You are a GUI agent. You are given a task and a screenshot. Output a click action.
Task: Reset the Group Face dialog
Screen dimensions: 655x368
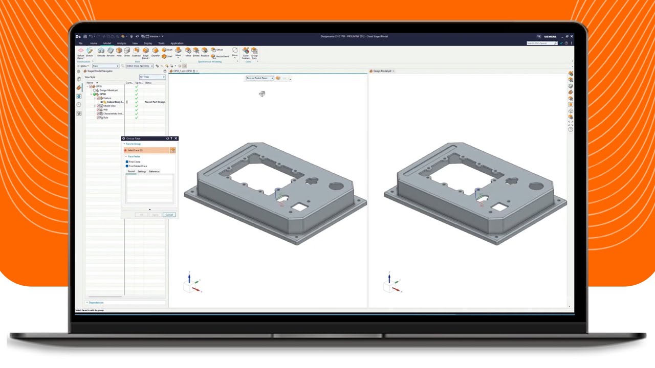pos(167,139)
